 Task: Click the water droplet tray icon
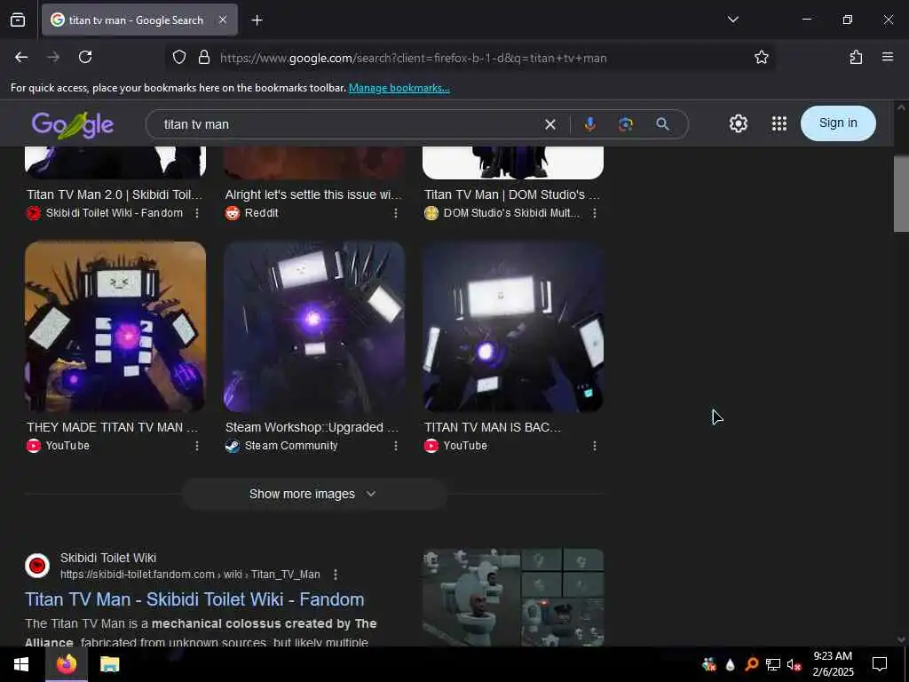point(730,664)
